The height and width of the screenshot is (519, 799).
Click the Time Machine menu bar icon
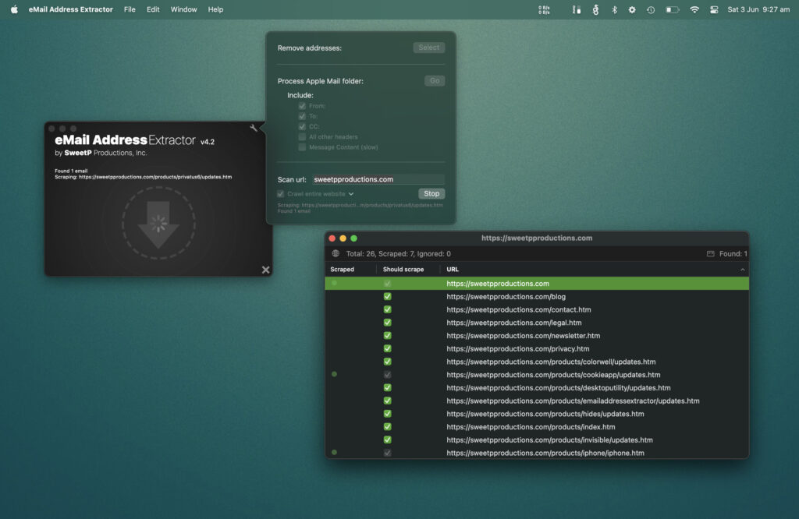coord(651,9)
